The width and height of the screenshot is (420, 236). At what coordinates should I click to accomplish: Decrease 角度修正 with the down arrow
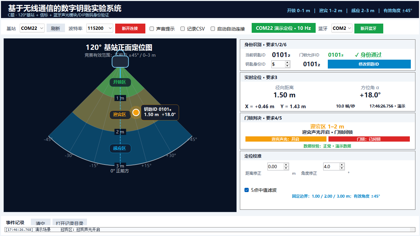(342, 168)
